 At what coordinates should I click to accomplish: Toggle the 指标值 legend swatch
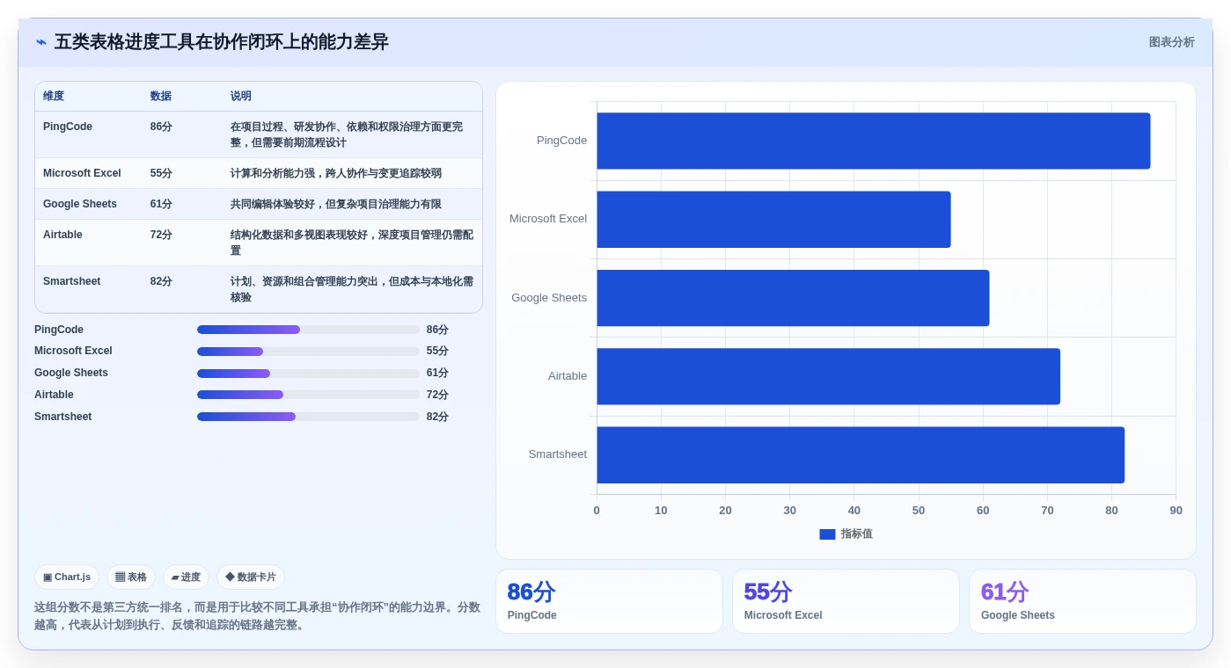coord(827,534)
